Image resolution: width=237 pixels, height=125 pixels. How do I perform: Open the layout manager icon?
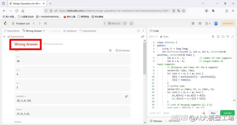point(193,23)
